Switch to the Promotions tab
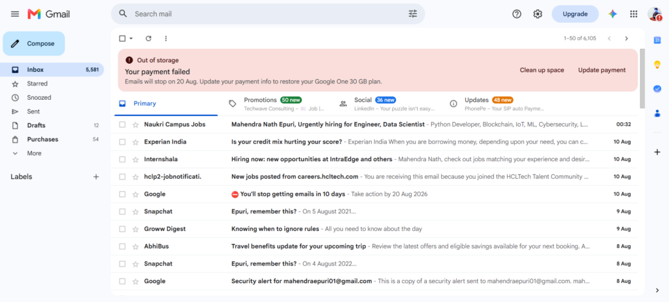 tap(276, 104)
